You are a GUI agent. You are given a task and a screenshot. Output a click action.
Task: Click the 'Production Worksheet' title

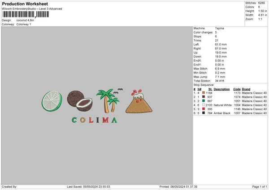point(25,4)
